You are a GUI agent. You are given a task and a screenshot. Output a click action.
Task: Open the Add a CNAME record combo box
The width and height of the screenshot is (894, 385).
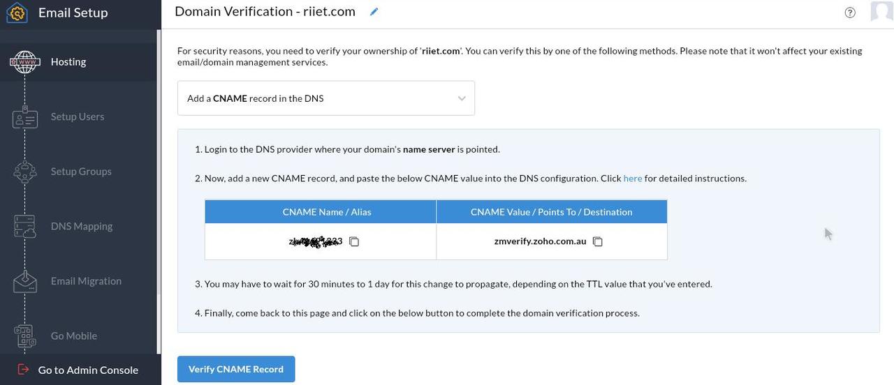326,98
